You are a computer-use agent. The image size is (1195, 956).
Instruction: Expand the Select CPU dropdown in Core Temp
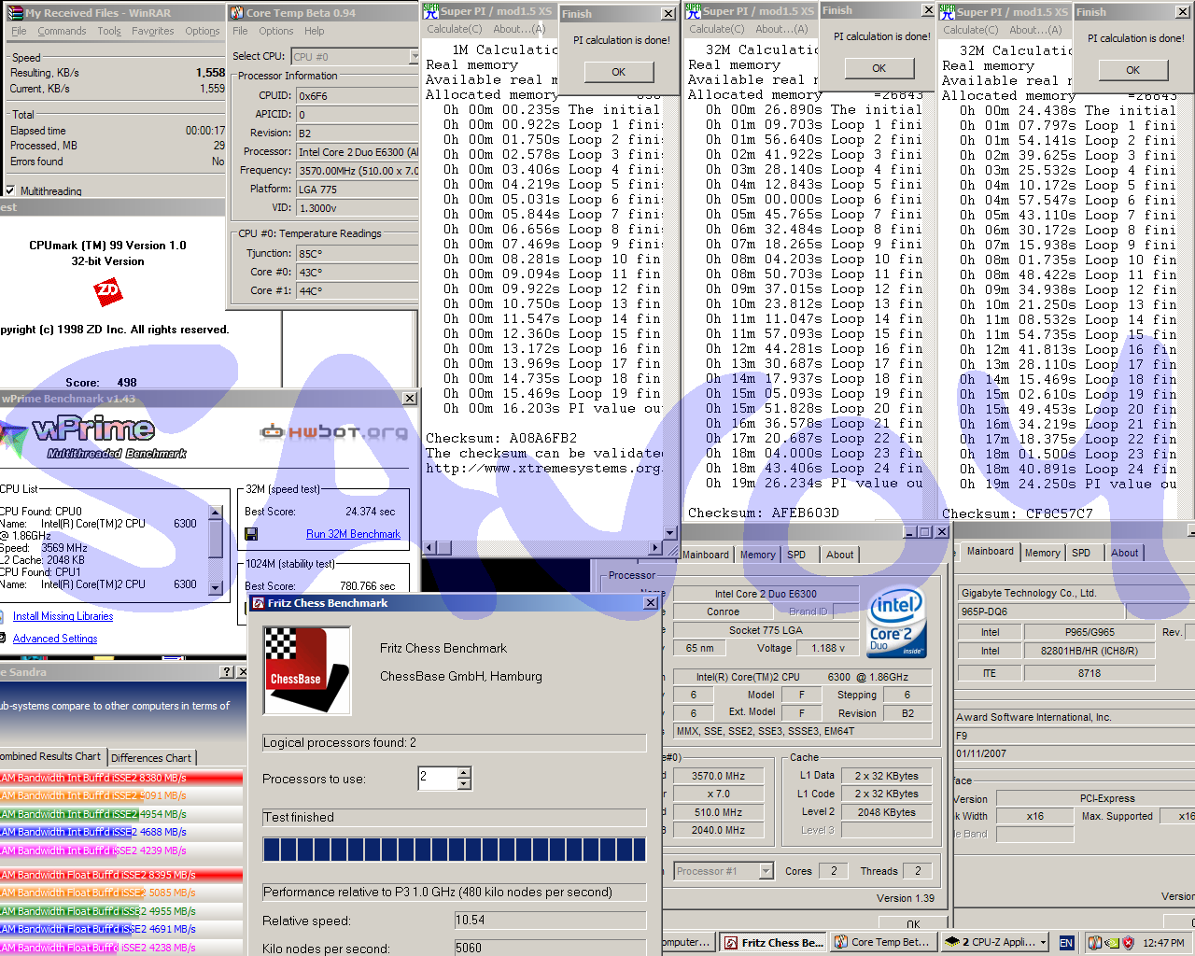pyautogui.click(x=415, y=56)
